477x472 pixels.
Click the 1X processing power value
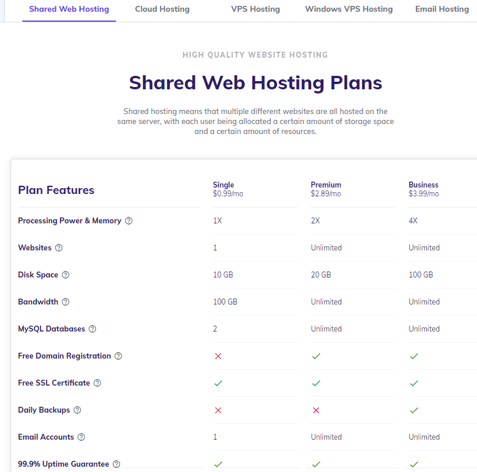pyautogui.click(x=218, y=220)
